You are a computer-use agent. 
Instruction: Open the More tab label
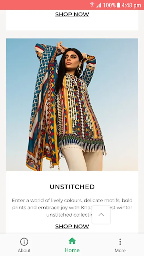[120, 250]
